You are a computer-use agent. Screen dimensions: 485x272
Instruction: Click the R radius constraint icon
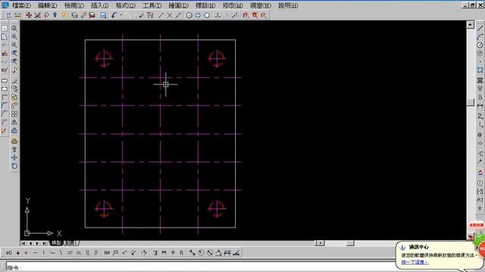(182, 253)
